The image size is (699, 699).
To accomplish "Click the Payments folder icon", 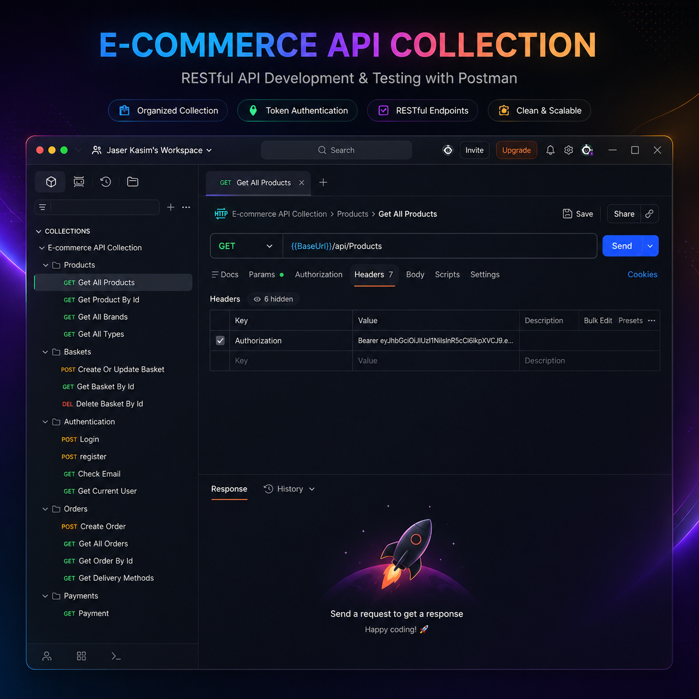I will pyautogui.click(x=56, y=596).
